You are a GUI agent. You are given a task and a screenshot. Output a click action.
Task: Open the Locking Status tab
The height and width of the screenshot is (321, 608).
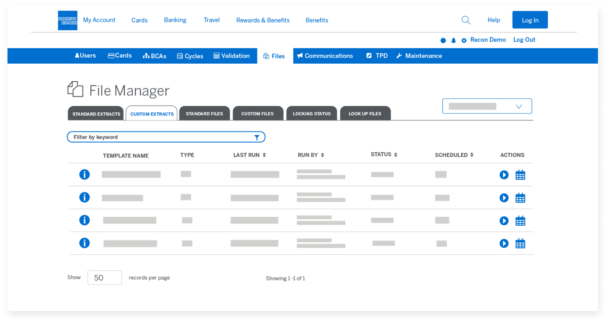click(x=311, y=113)
